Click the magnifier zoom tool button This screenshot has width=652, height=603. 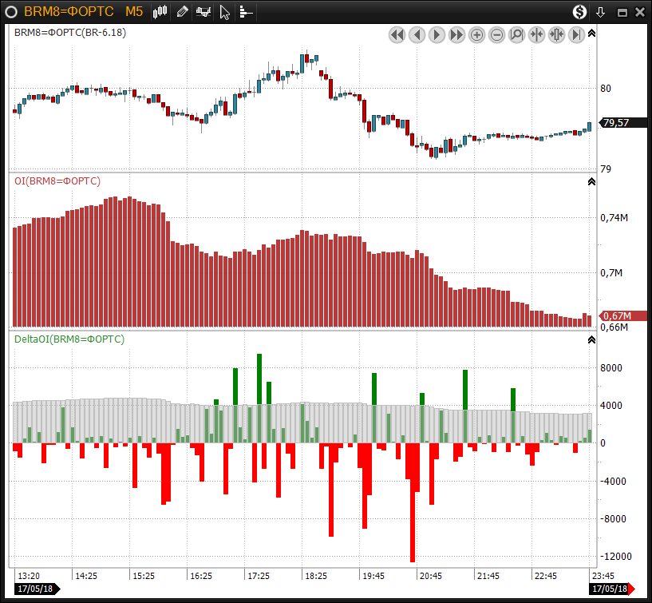pos(517,34)
